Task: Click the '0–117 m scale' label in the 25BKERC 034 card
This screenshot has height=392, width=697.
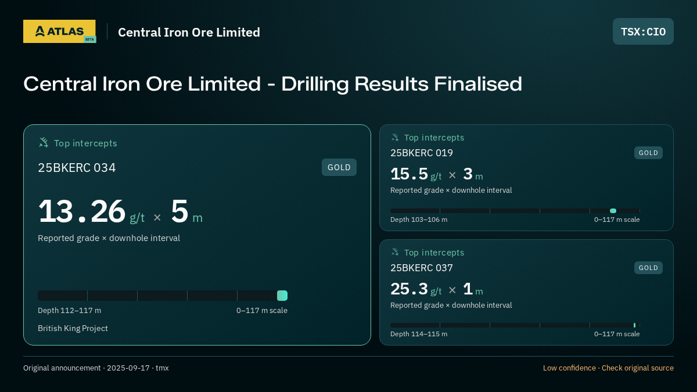Action: click(x=262, y=311)
